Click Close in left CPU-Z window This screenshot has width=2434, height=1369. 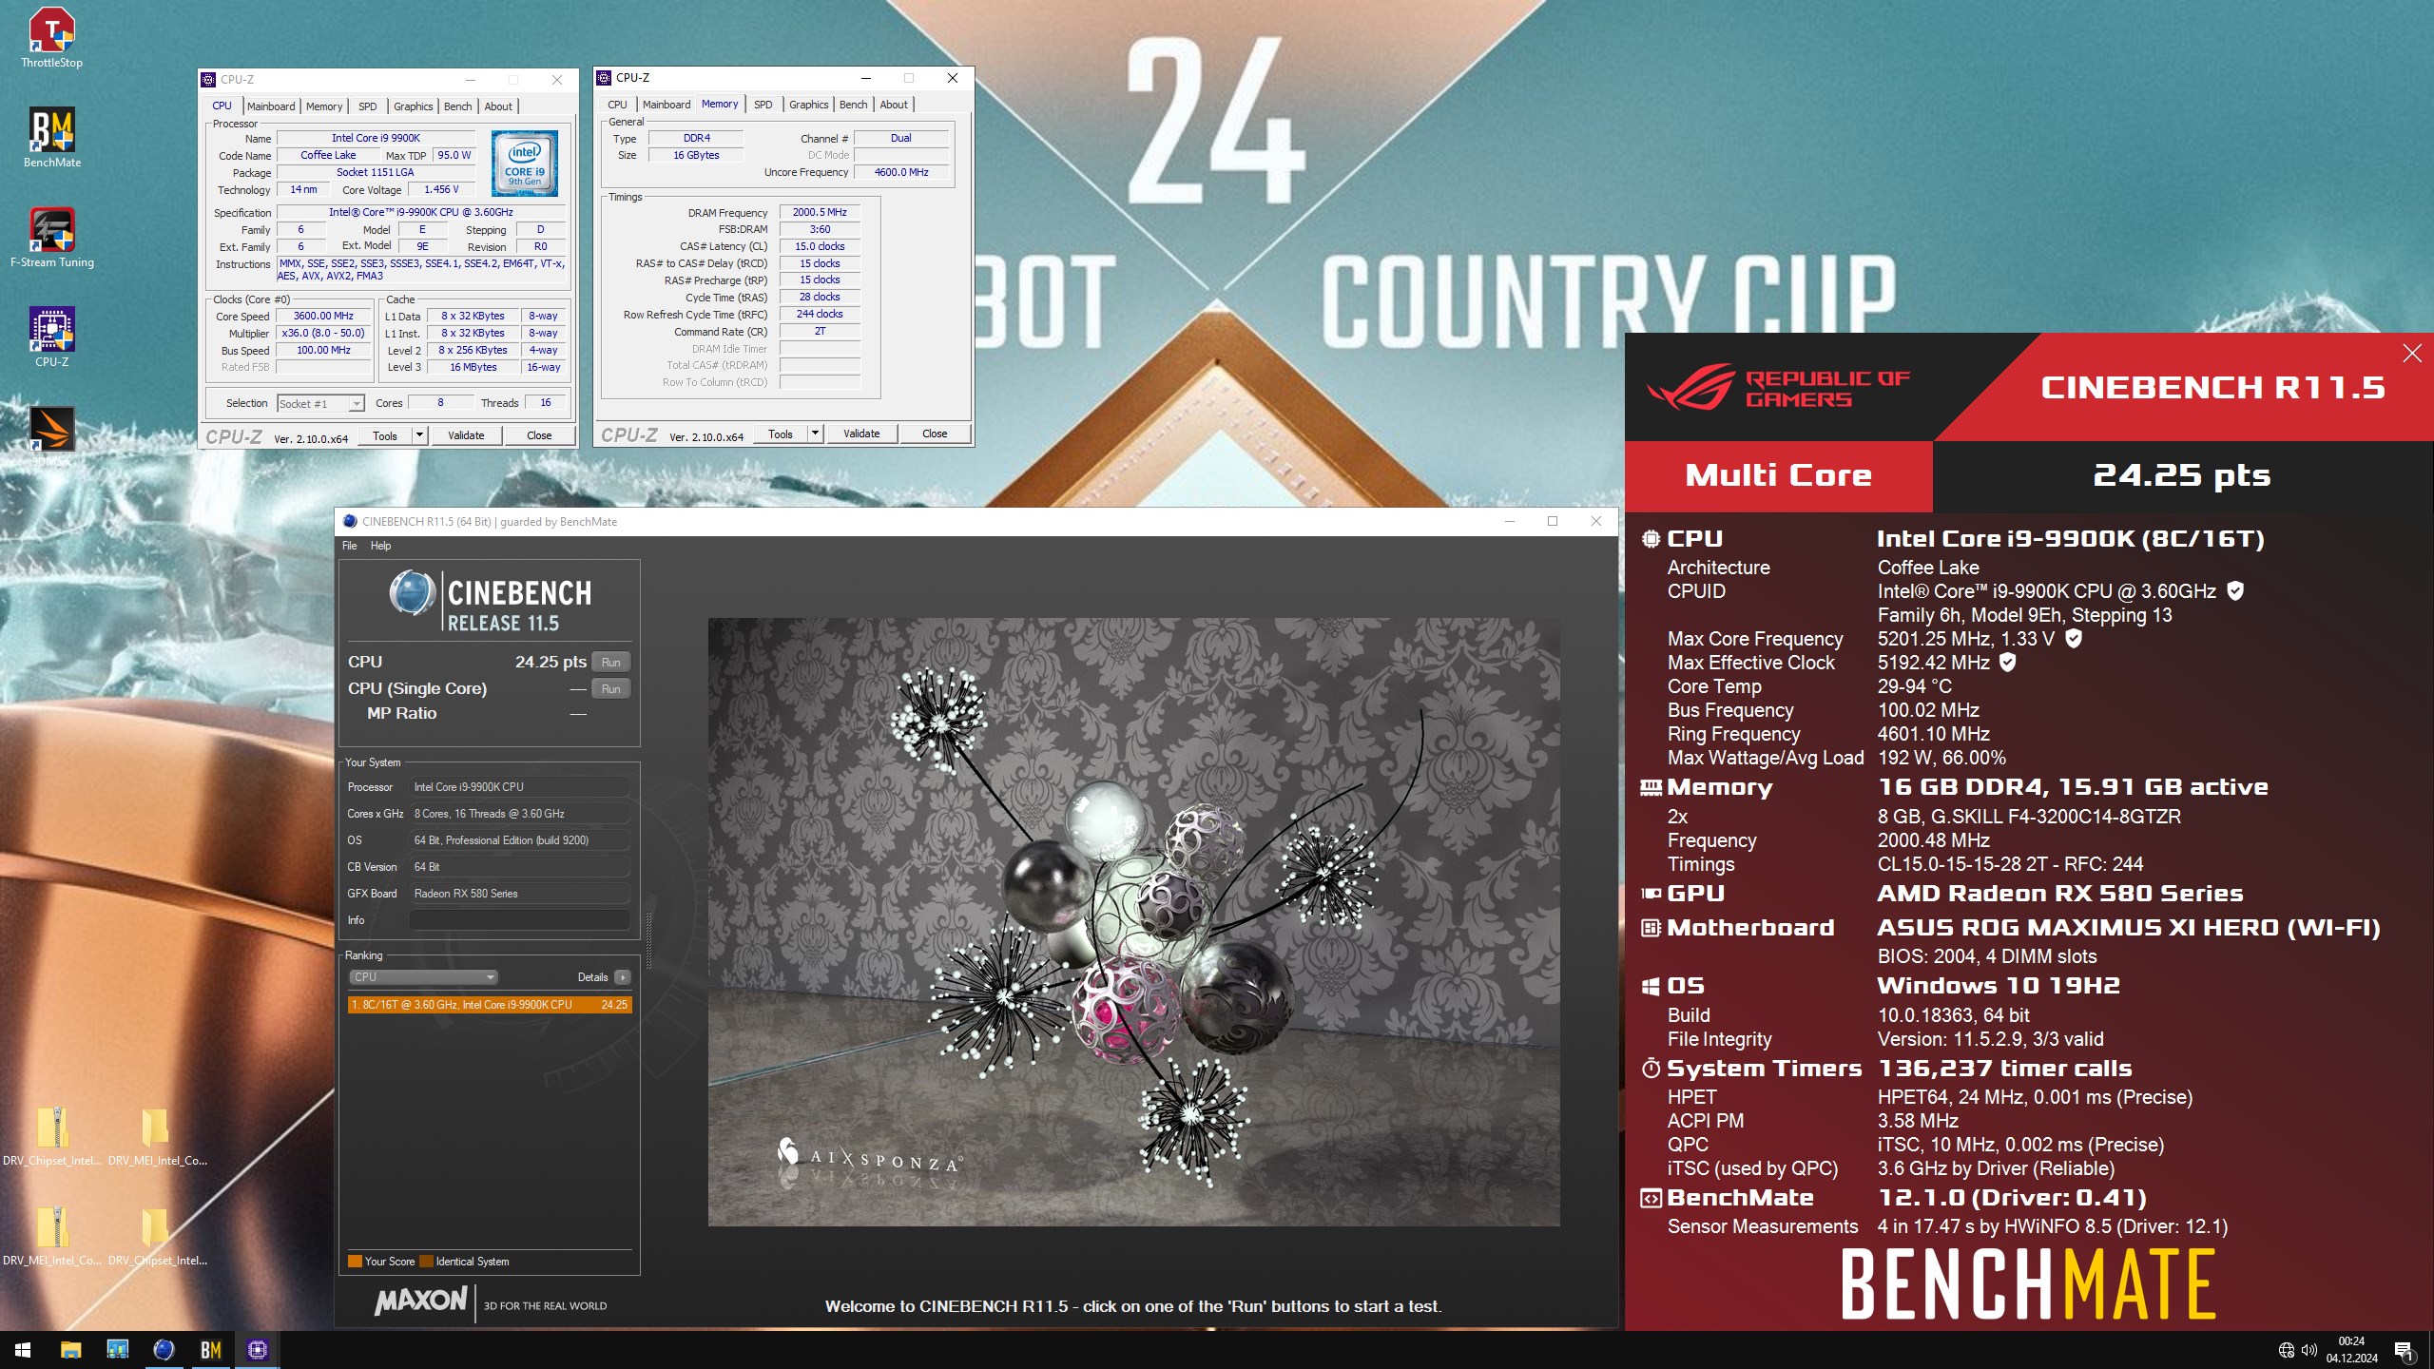539,435
